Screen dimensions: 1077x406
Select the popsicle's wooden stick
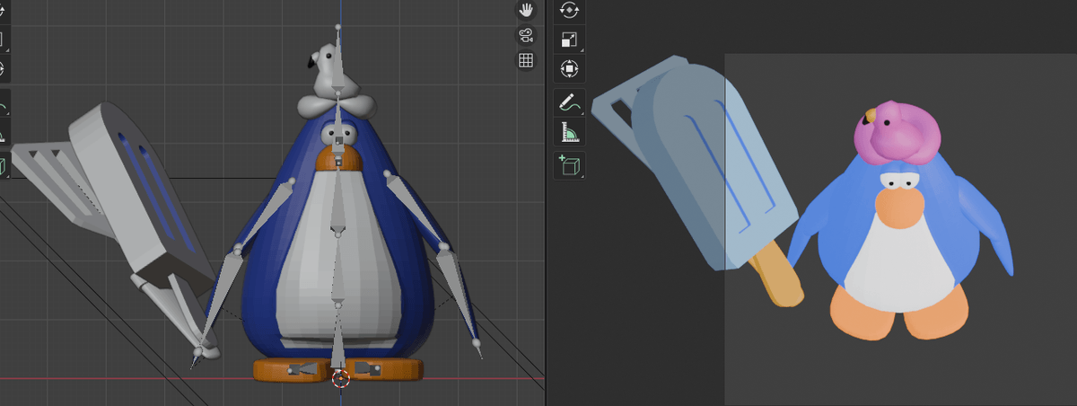pyautogui.click(x=777, y=275)
